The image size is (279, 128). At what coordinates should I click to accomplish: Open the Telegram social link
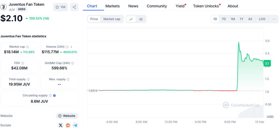click(x=75, y=125)
